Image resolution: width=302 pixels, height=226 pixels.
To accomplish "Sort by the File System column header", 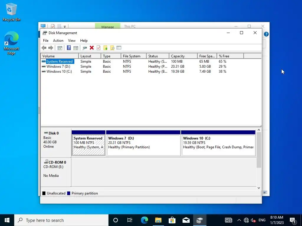I will 134,56.
